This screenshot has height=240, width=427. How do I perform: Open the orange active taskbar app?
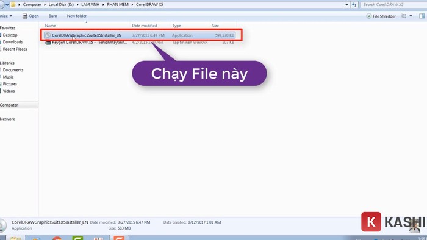click(119, 238)
